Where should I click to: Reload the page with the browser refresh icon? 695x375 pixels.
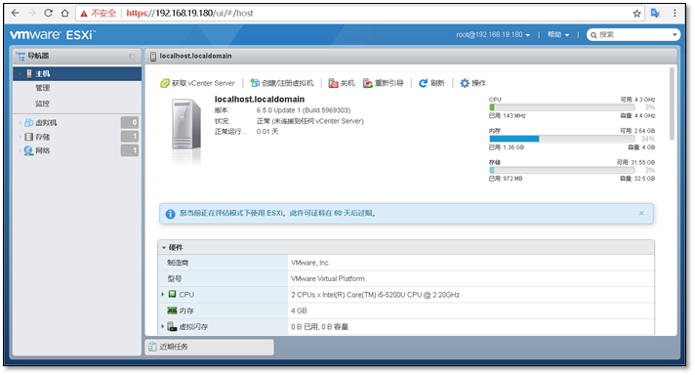click(48, 13)
